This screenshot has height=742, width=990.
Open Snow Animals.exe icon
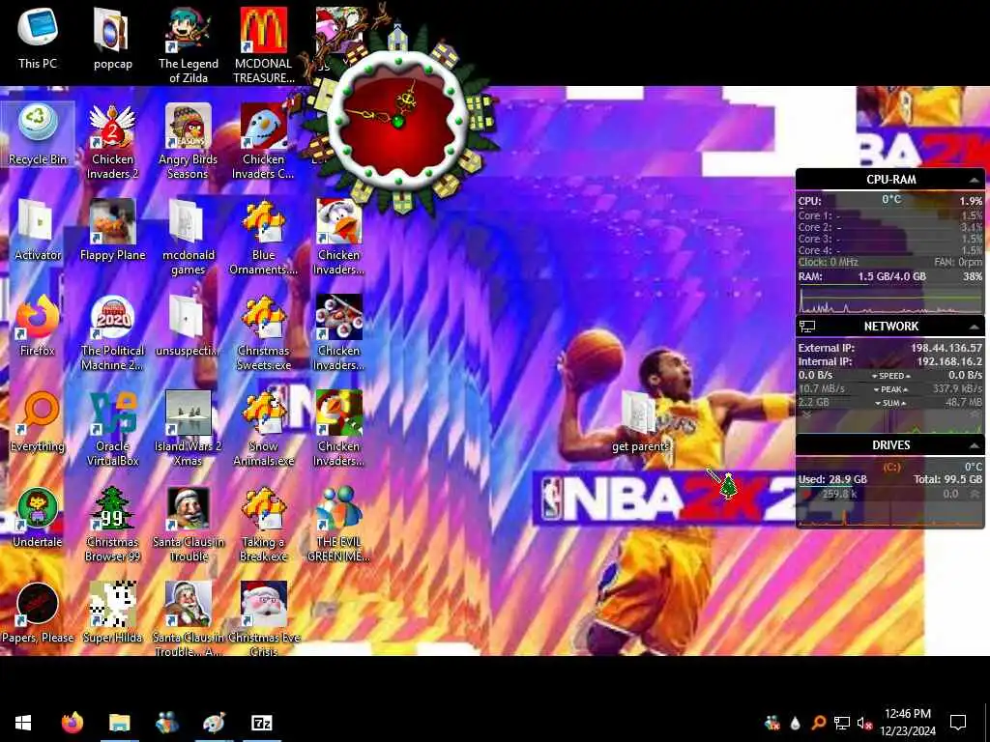263,429
